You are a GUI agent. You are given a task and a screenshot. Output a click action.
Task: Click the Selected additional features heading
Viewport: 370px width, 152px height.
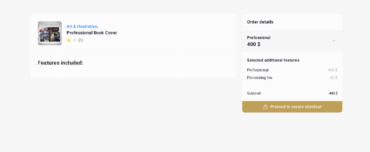point(273,60)
